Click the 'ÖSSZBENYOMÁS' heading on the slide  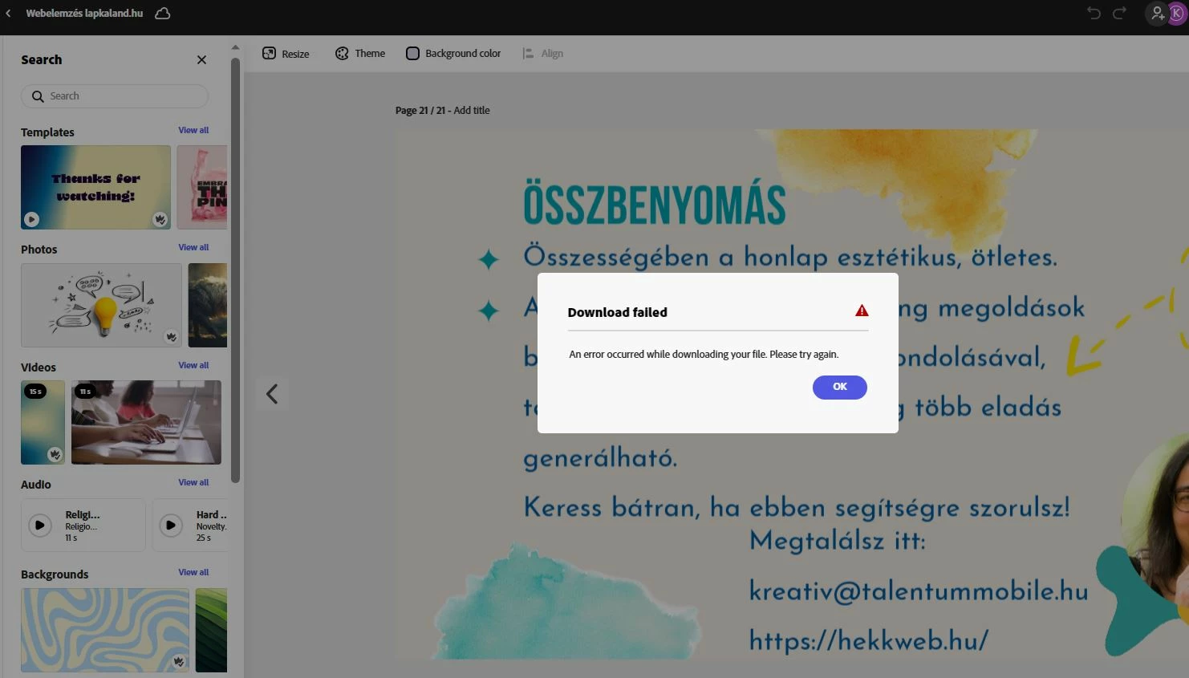pyautogui.click(x=655, y=203)
